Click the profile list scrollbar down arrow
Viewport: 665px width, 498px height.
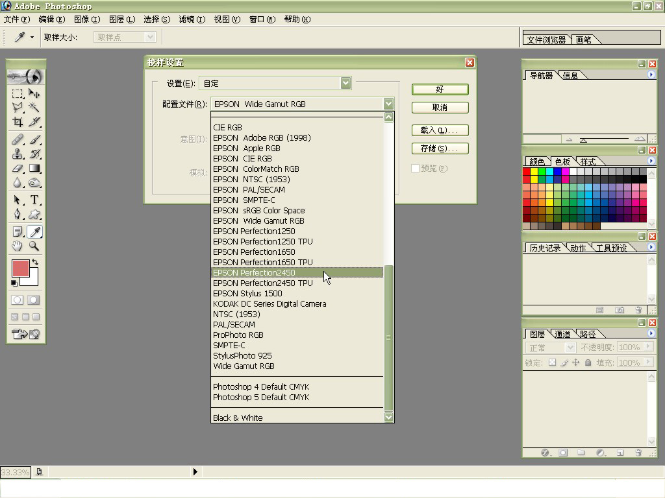tap(388, 417)
